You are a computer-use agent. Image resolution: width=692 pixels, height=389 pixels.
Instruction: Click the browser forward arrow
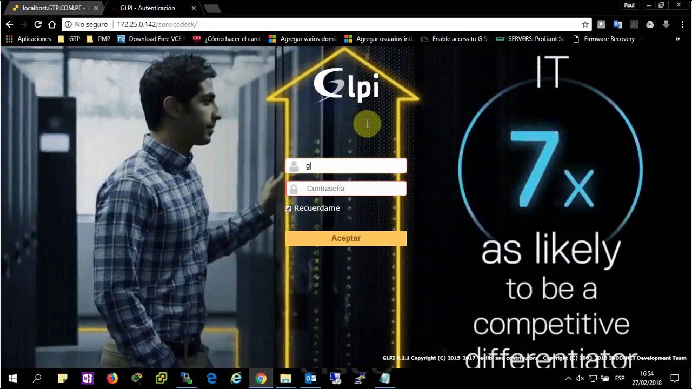tap(24, 24)
